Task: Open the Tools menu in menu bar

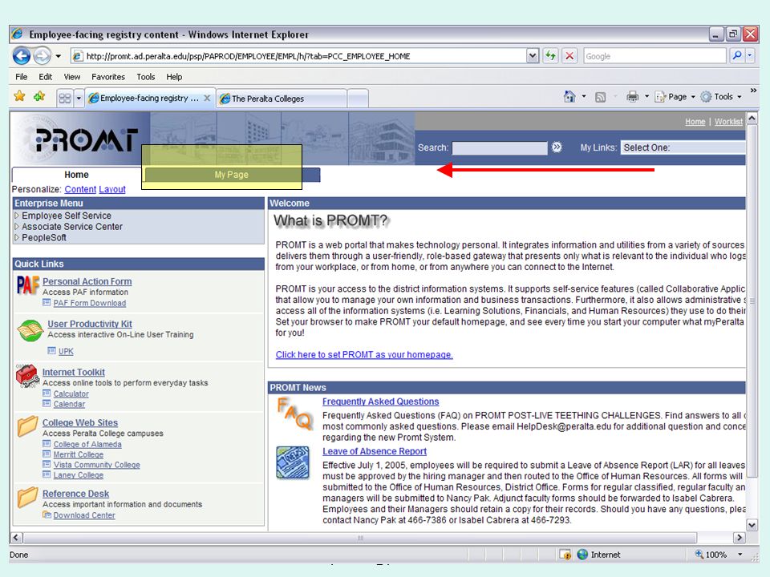Action: pos(146,77)
